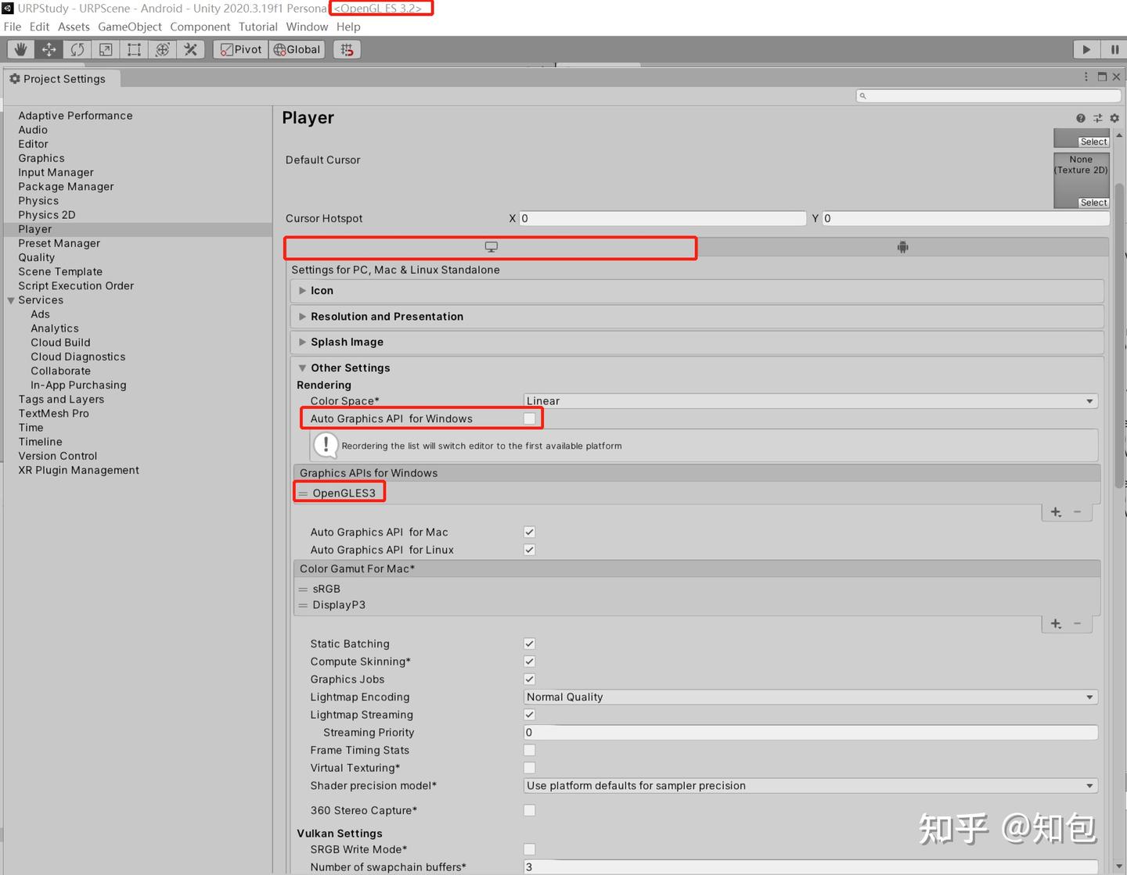This screenshot has height=875, width=1127.
Task: Open Shader precision model dropdown
Action: 810,786
